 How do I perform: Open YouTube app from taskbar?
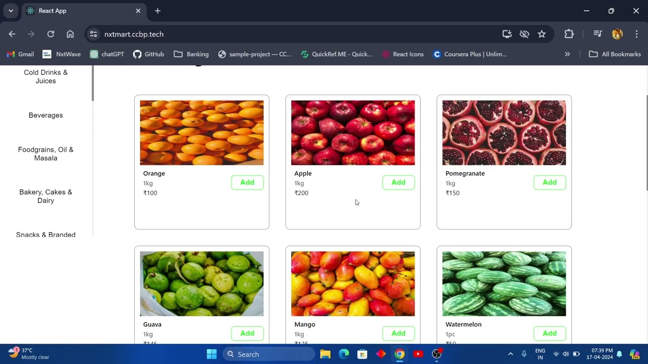tap(418, 354)
